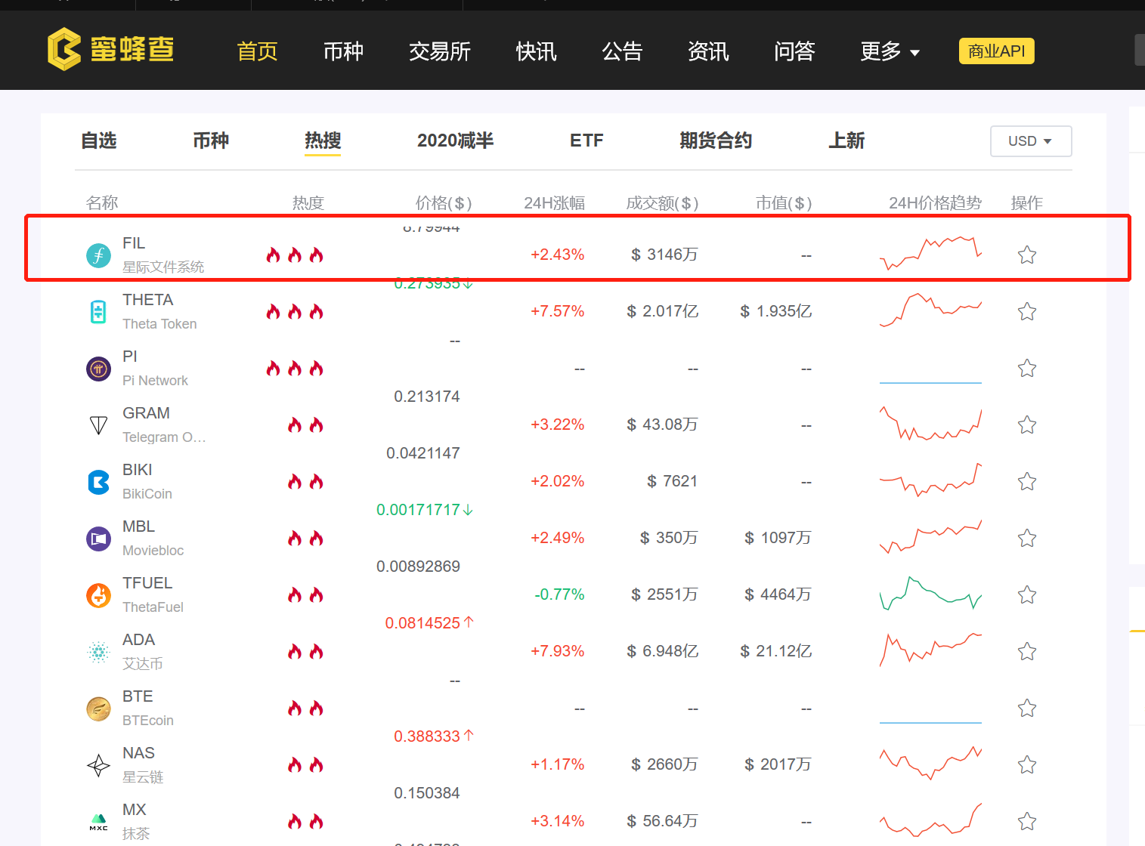Click TFUEL change -0.77%
1145x846 pixels.
tap(559, 594)
